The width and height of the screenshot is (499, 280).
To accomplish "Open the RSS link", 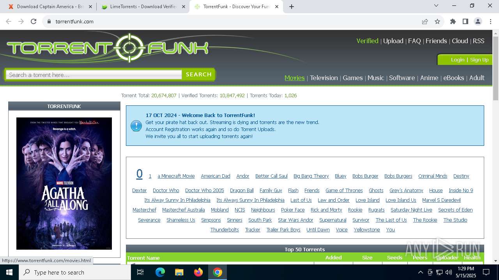I will pos(479,41).
